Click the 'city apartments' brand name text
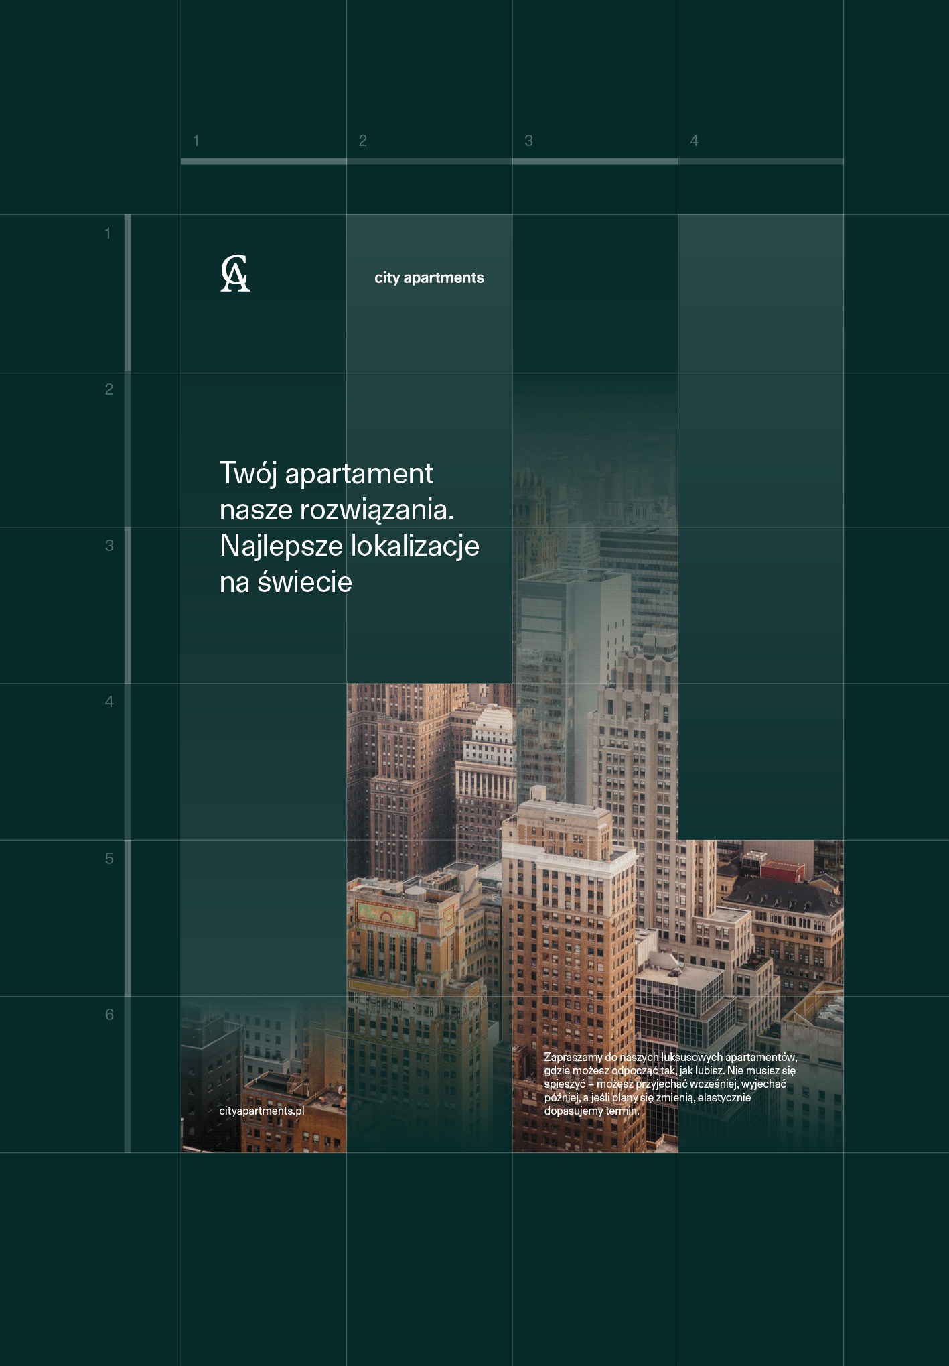The width and height of the screenshot is (949, 1366). point(429,278)
